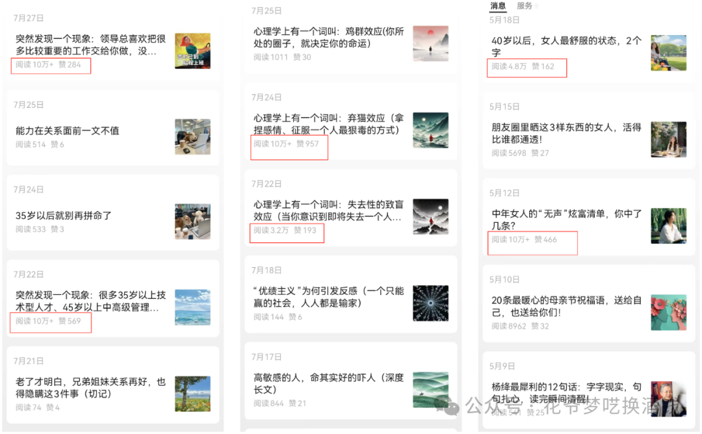Open the 服务 tab
This screenshot has height=434, width=702.
(x=525, y=6)
